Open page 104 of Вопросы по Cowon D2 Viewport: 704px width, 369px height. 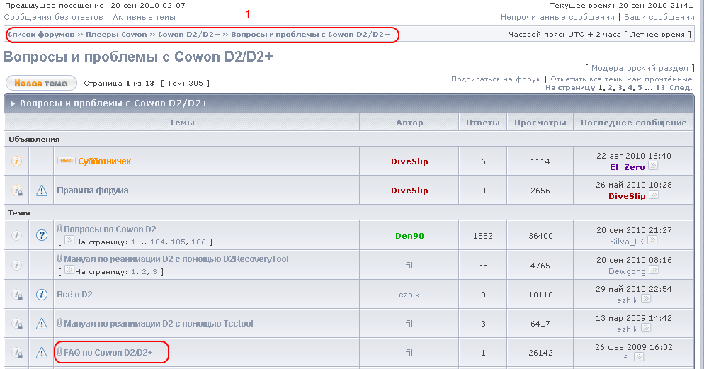pyautogui.click(x=157, y=242)
